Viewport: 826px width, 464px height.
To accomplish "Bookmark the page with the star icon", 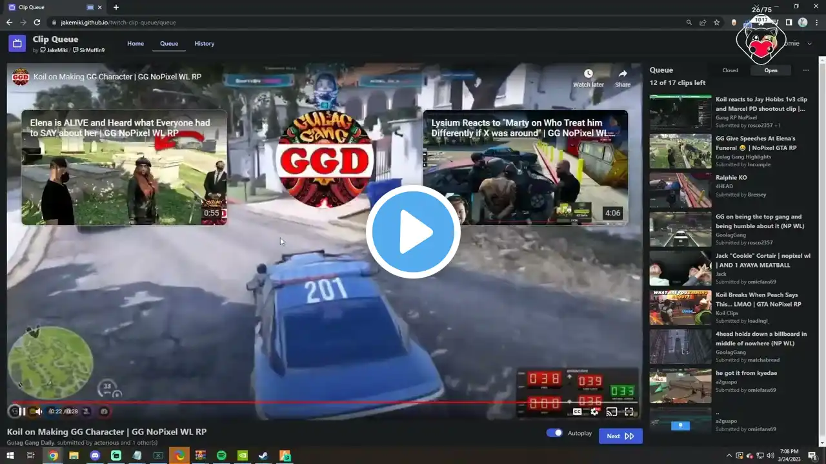I will (x=716, y=23).
